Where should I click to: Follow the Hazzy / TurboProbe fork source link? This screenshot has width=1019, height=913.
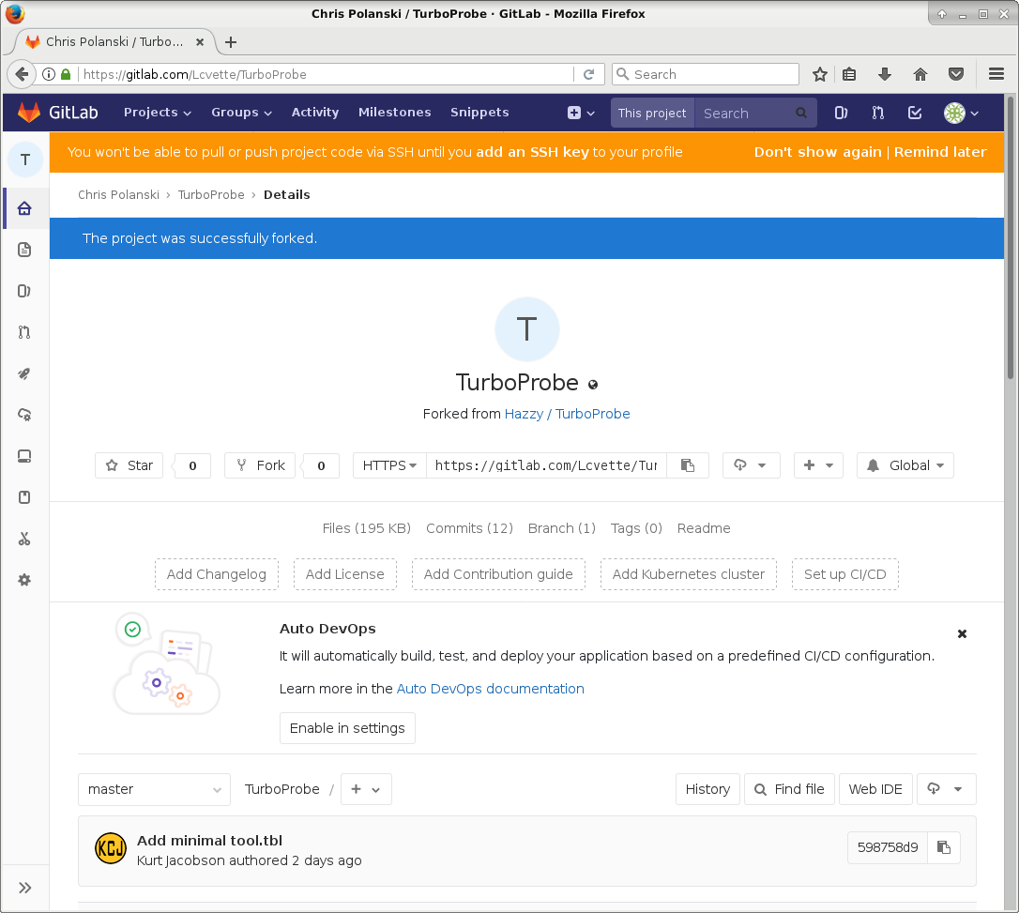568,414
